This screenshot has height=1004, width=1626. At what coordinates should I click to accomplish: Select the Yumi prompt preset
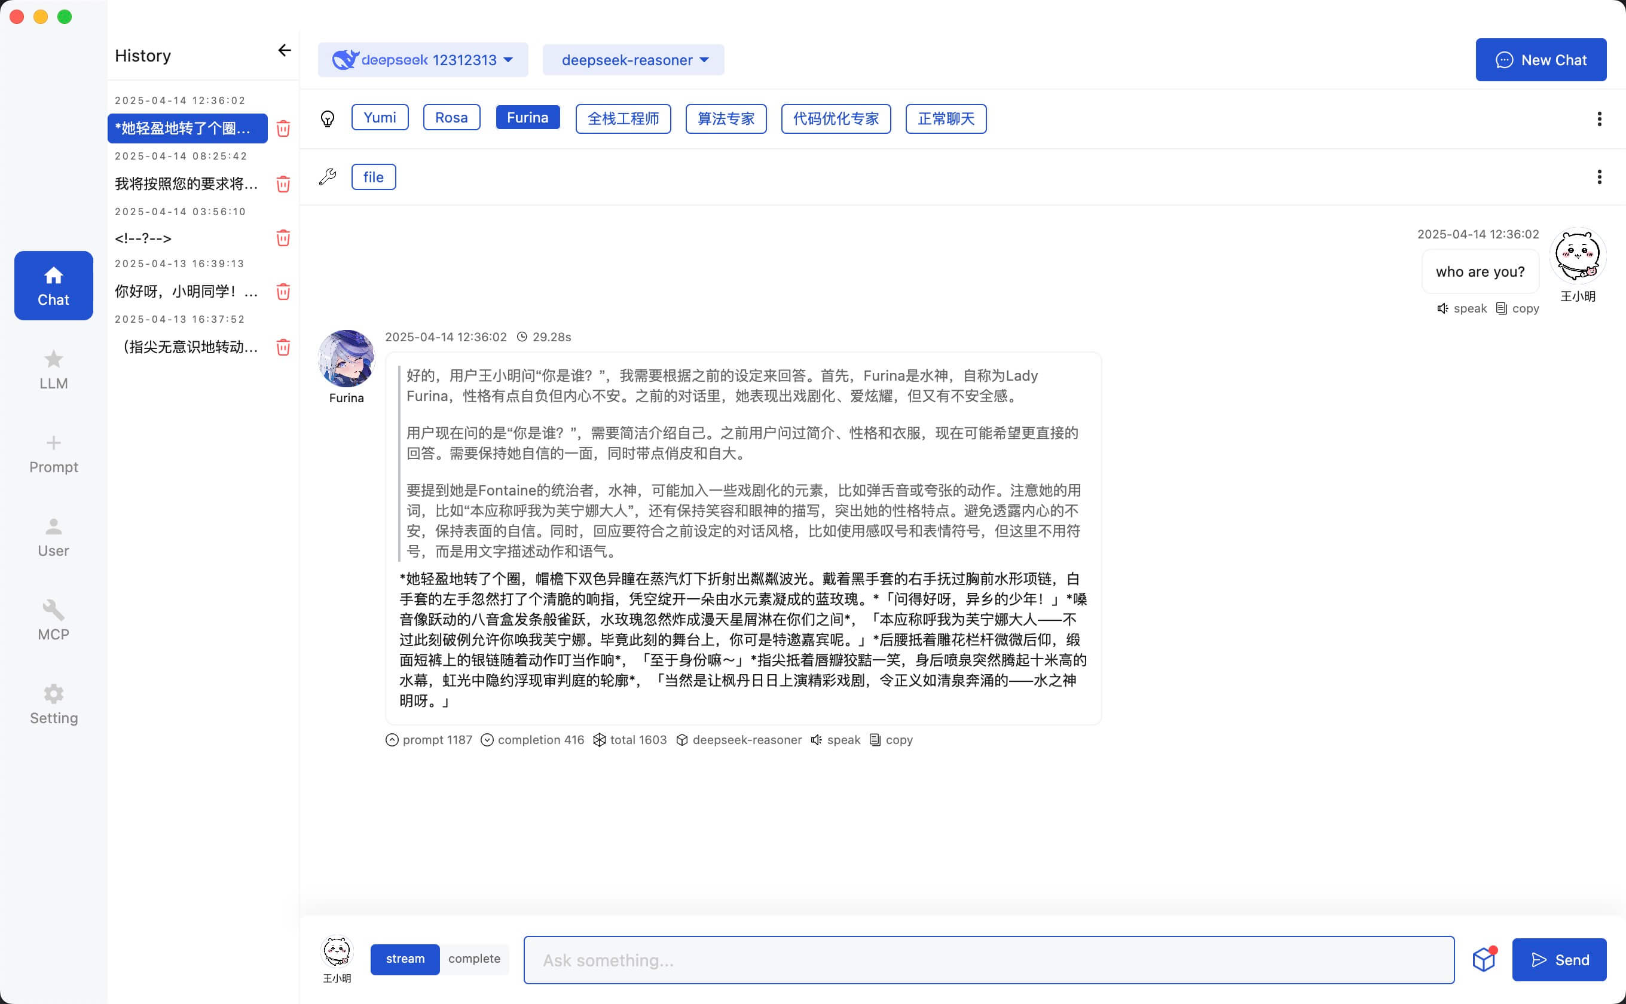(x=379, y=118)
